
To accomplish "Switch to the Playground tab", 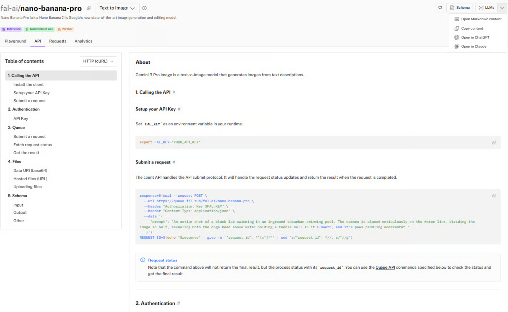I will tap(15, 41).
